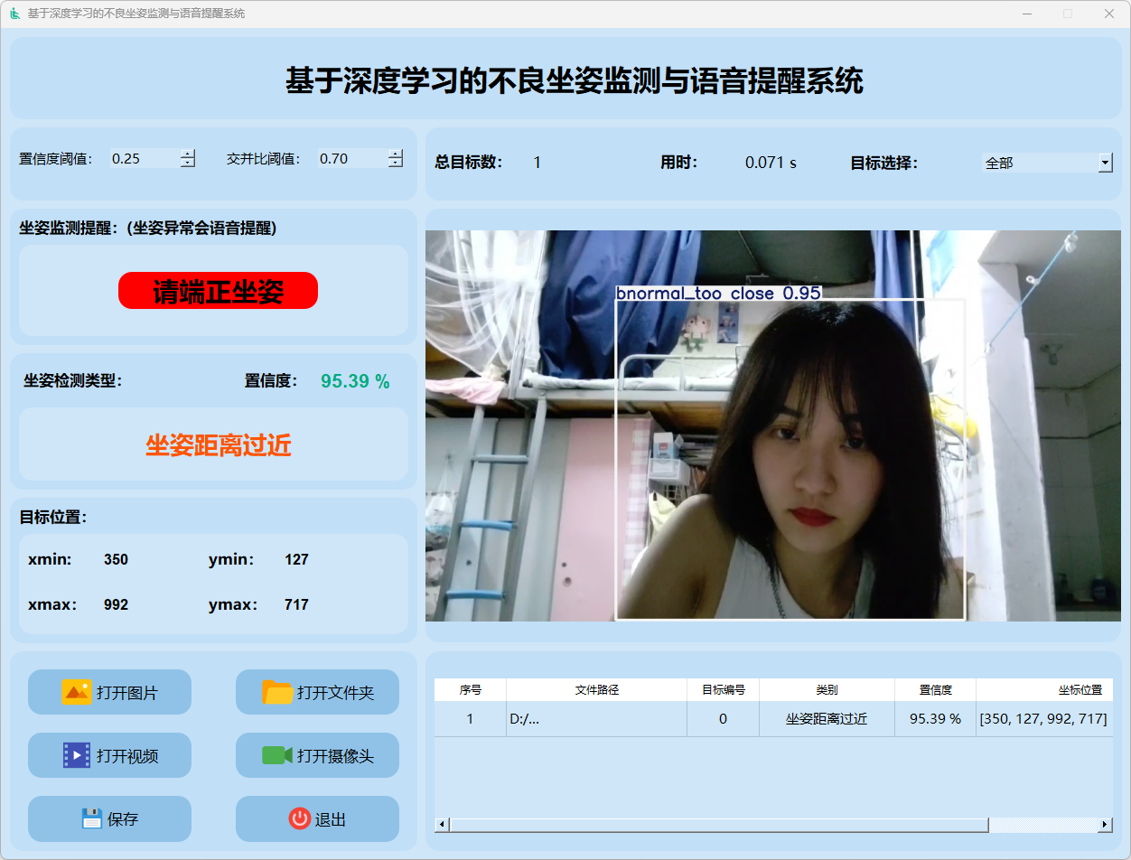Viewport: 1131px width, 860px height.
Task: Click the 用时 value 0.071 s
Action: [x=771, y=163]
